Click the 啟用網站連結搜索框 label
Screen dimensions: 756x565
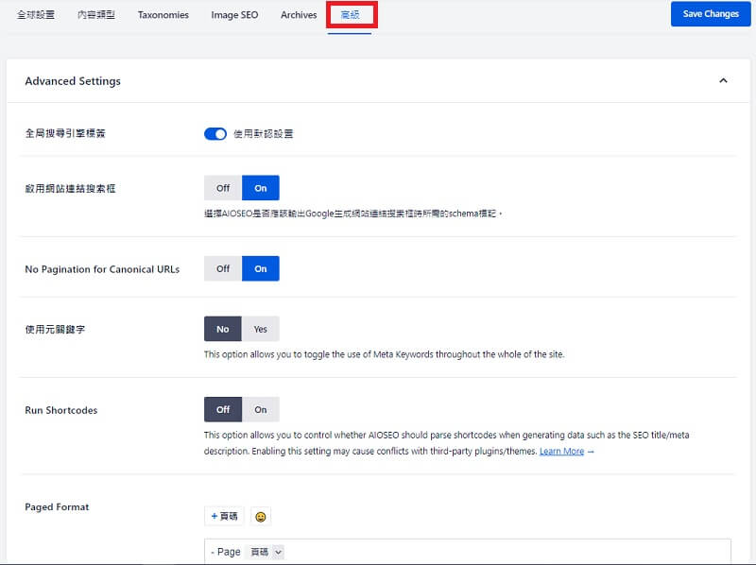pos(70,189)
